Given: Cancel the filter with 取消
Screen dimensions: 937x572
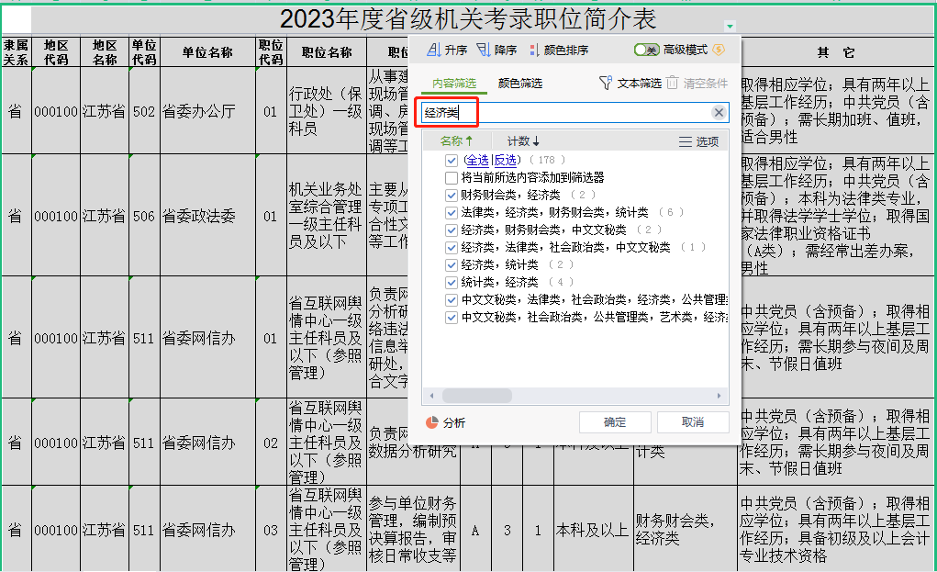Looking at the screenshot, I should pyautogui.click(x=693, y=422).
